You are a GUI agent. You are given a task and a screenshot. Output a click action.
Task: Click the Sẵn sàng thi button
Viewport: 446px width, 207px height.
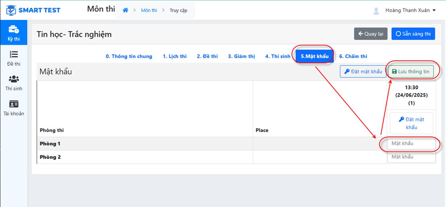tap(413, 34)
